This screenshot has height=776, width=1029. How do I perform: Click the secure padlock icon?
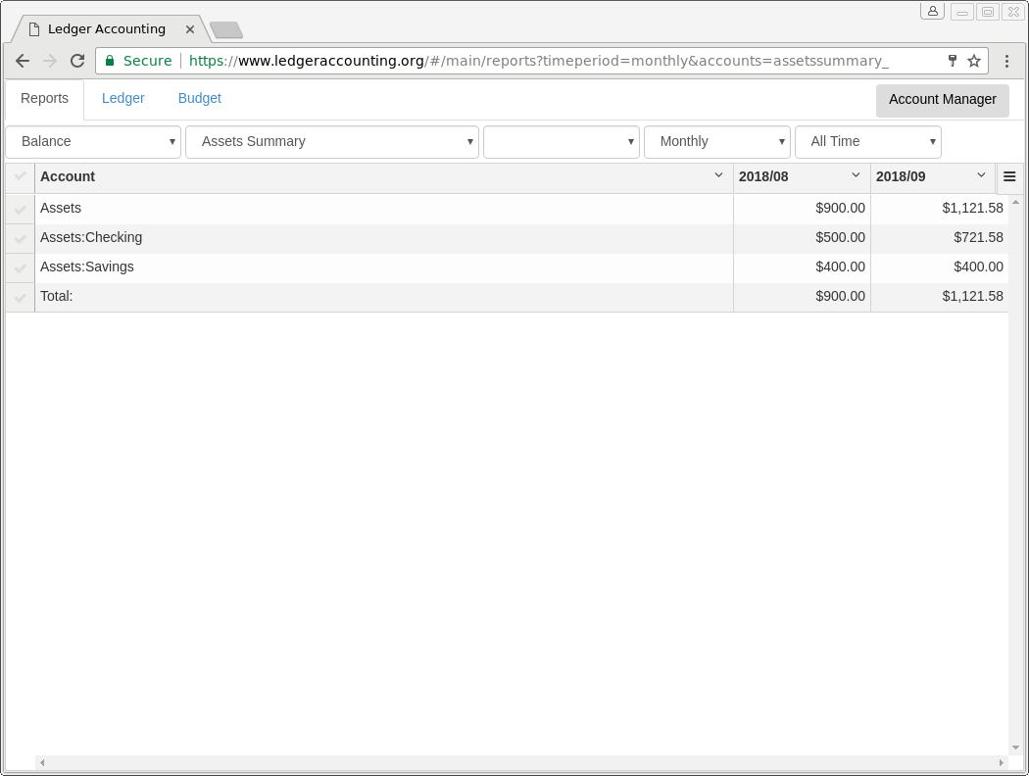[x=110, y=61]
